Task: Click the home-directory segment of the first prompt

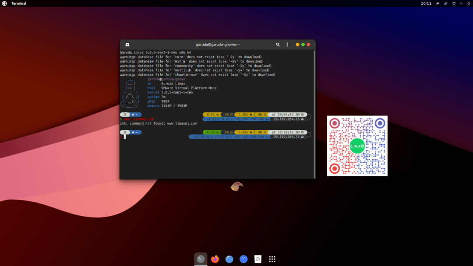Action: point(135,115)
